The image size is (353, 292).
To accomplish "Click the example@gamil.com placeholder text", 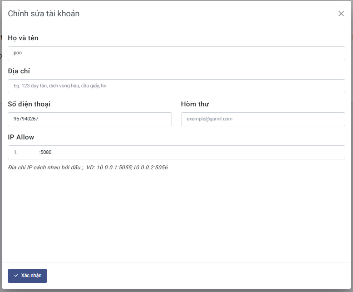I will pos(209,119).
